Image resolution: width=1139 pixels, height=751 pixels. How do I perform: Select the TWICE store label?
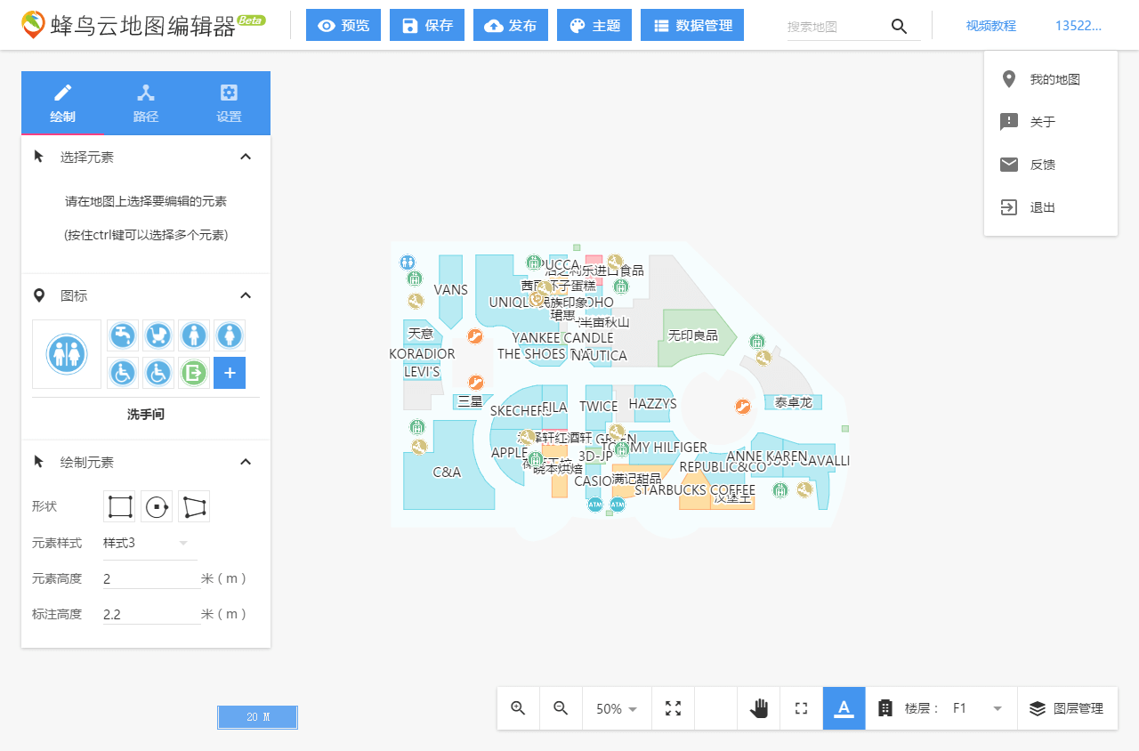(599, 407)
